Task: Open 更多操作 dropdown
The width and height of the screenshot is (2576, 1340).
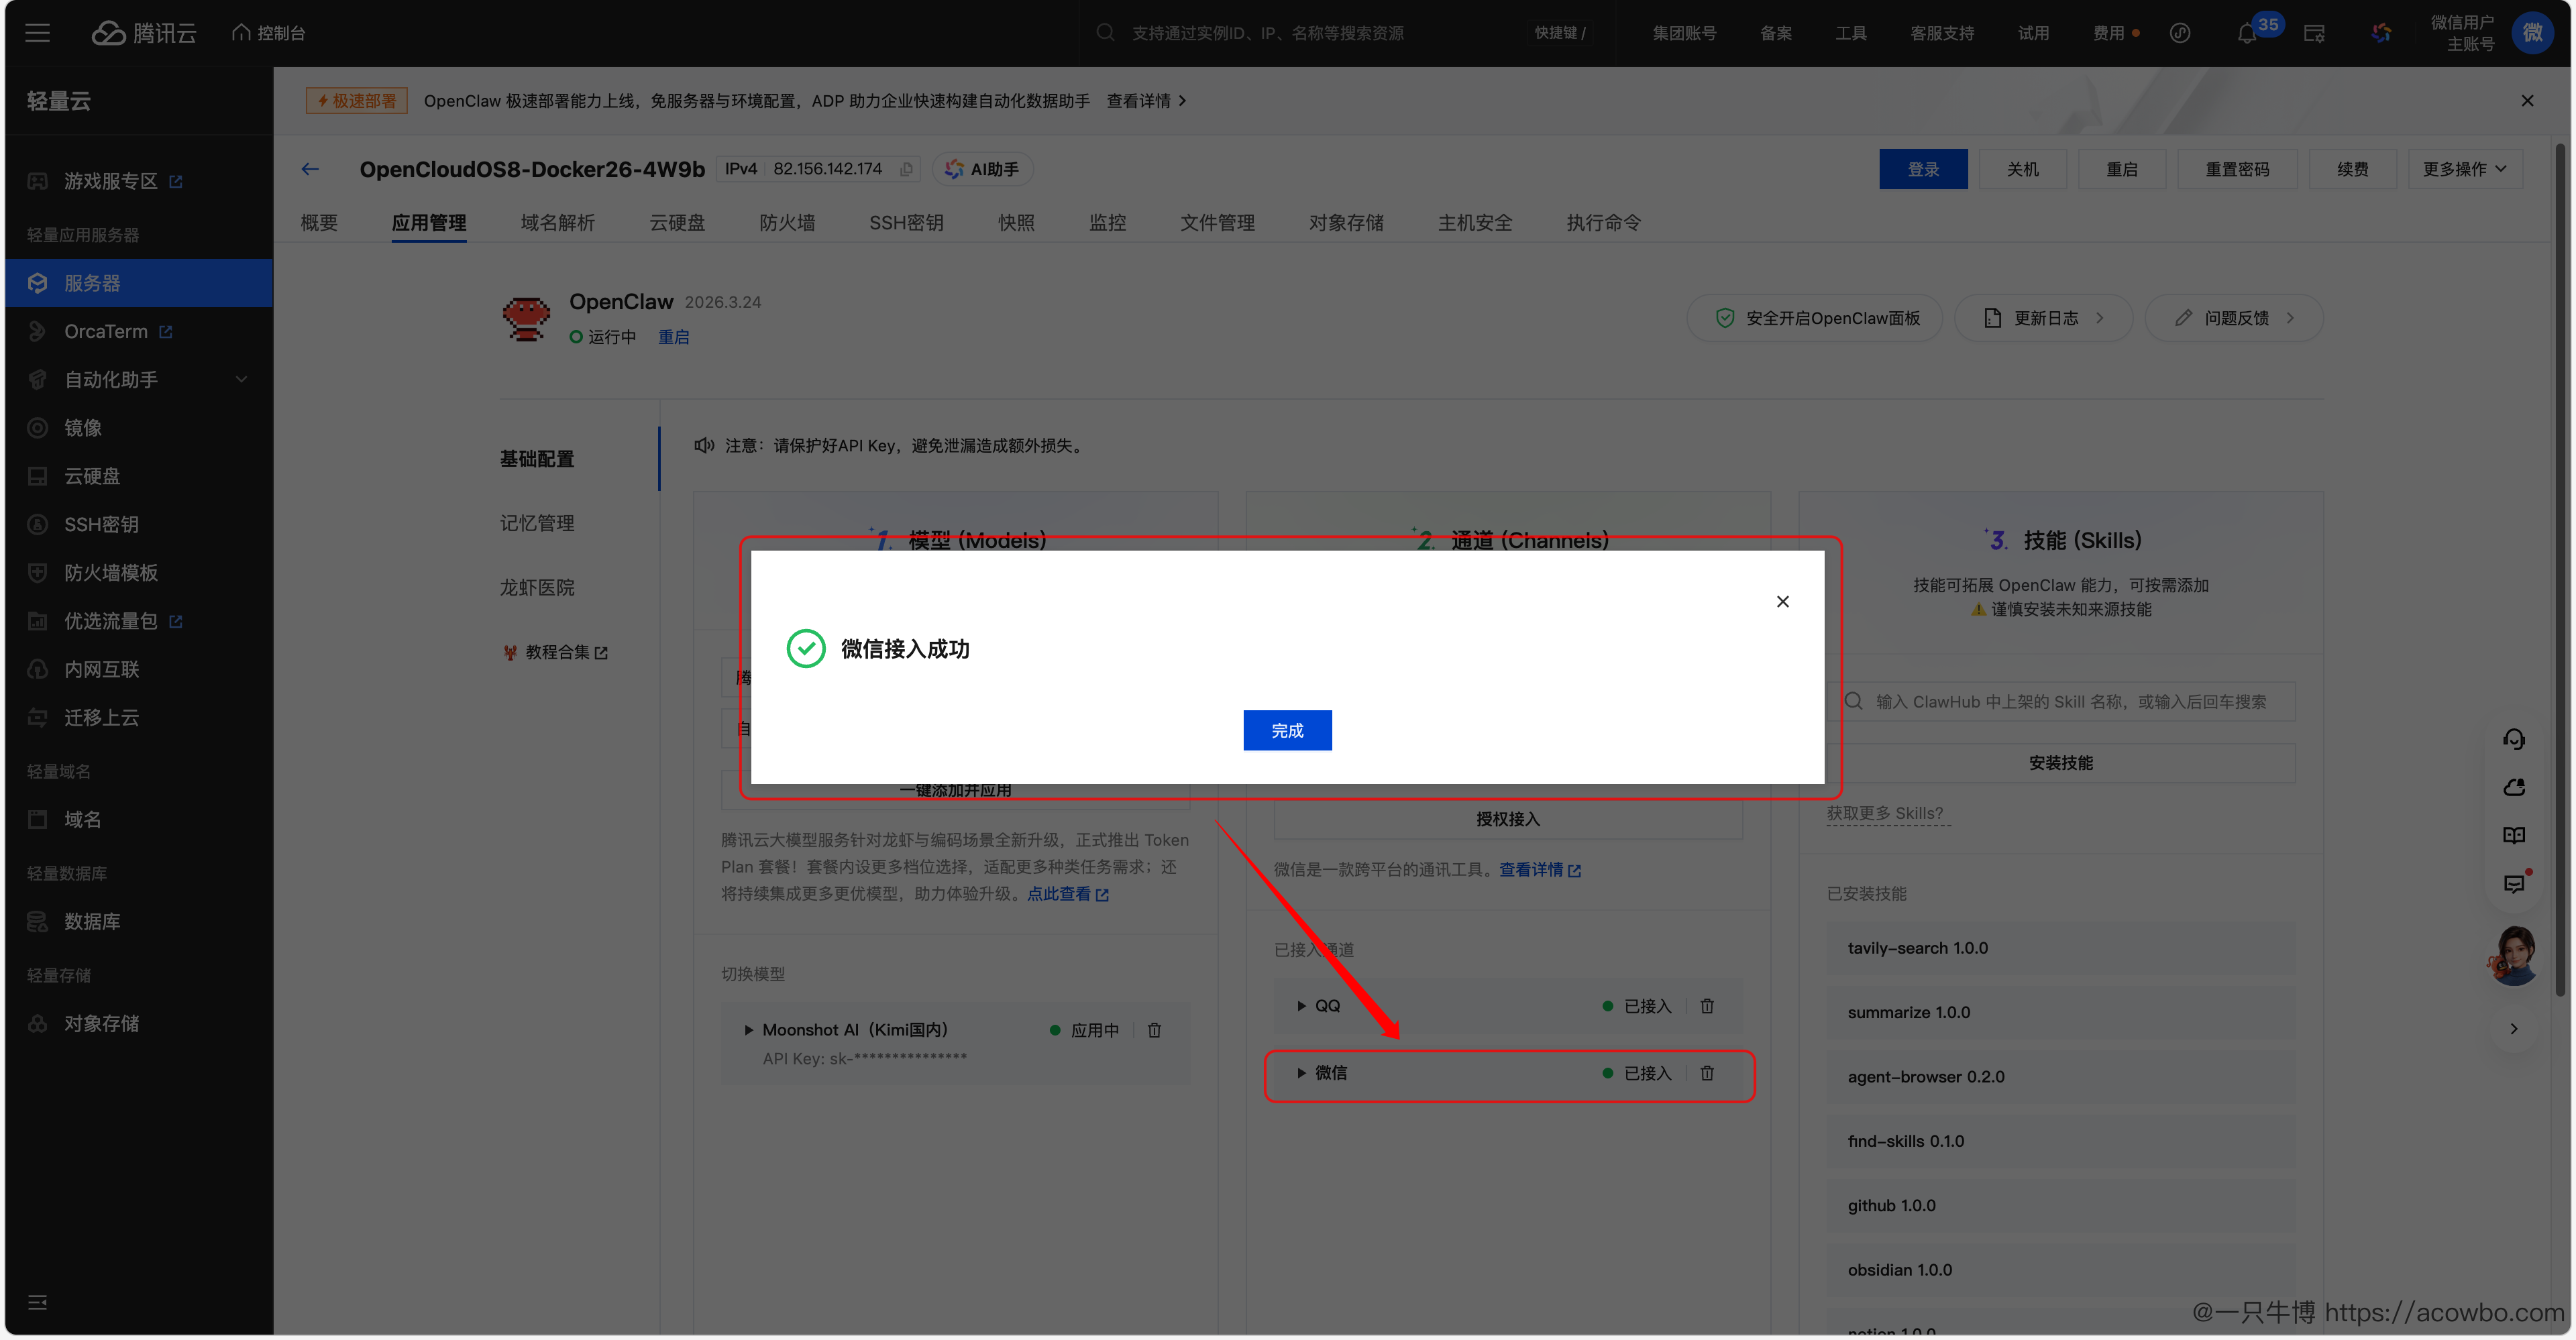Action: [x=2464, y=169]
